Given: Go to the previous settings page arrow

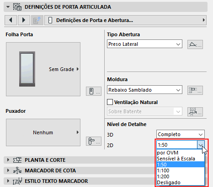Looking at the screenshot, I should coord(11,20).
